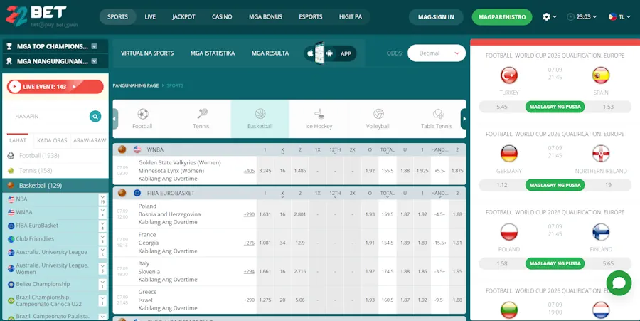Image resolution: width=640 pixels, height=321 pixels.
Task: Click the clock time 23:03 selector
Action: [582, 17]
